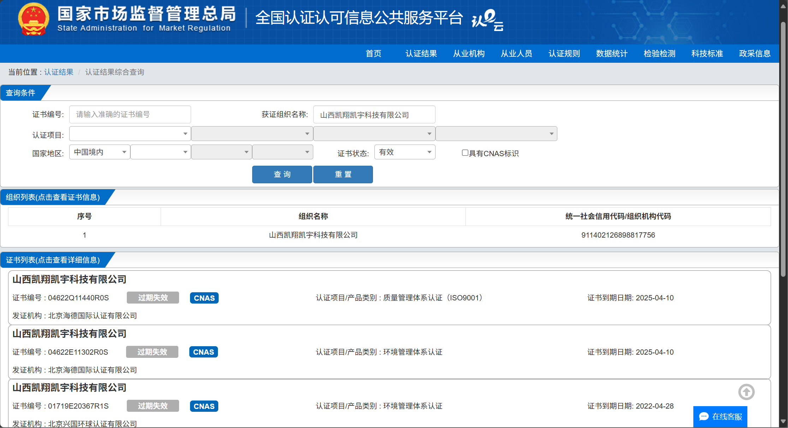The width and height of the screenshot is (788, 428).
Task: Open the fourth 国家地区 dropdown
Action: pyautogui.click(x=283, y=152)
